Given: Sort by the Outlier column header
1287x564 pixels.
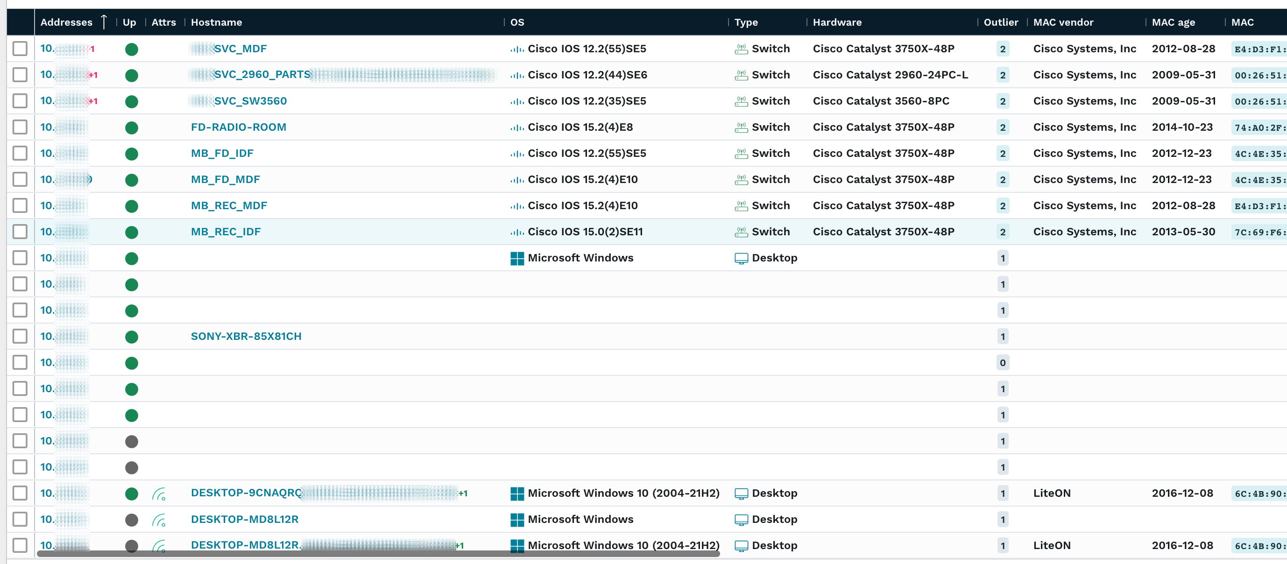Looking at the screenshot, I should [x=1001, y=22].
